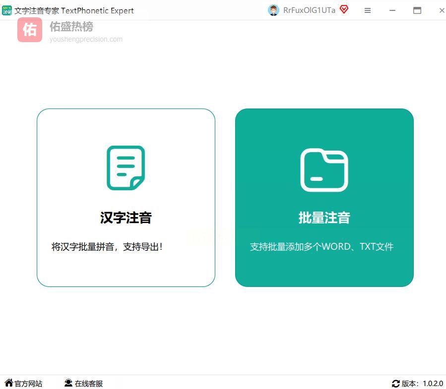Viewport: 446px width, 389px height.
Task: Click the headset agent icon for 在线客服
Action: click(68, 383)
